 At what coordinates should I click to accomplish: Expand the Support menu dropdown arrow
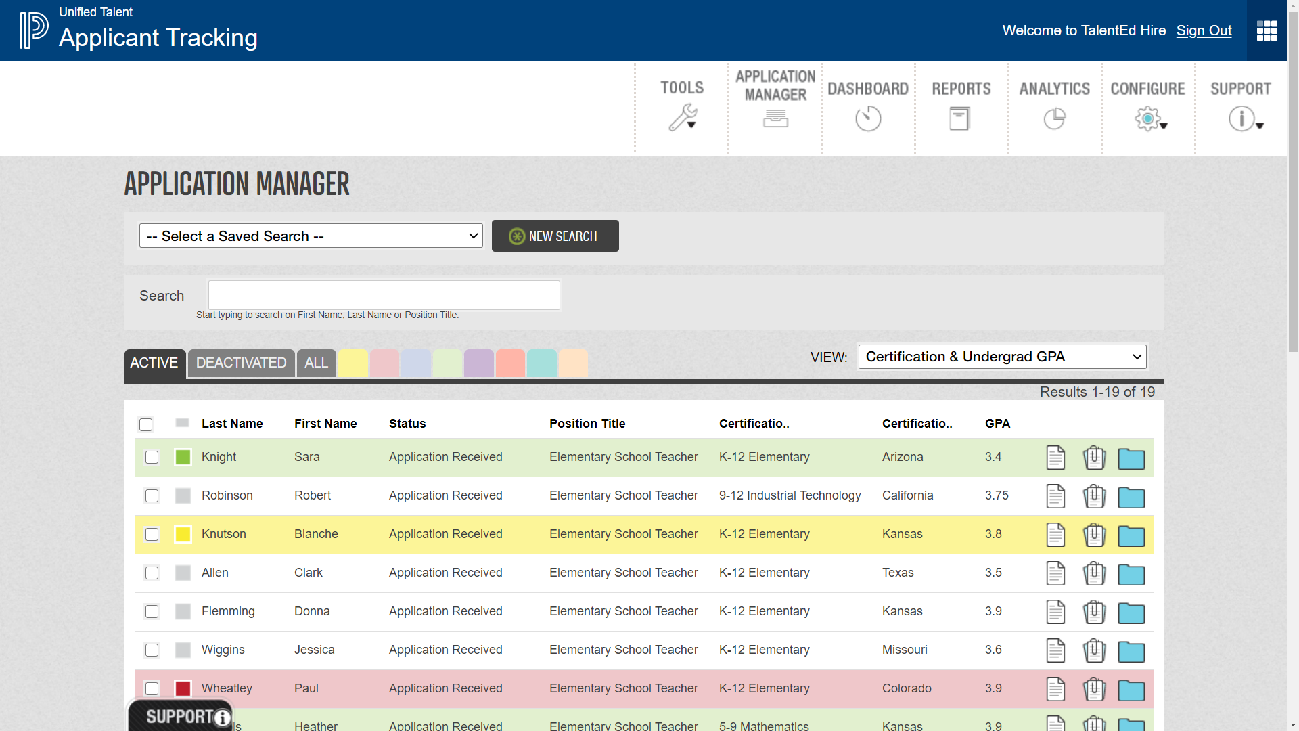(x=1260, y=125)
